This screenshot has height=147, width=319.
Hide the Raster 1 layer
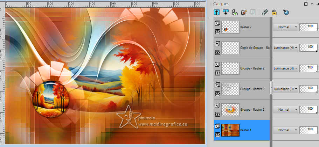pyautogui.click(x=217, y=135)
